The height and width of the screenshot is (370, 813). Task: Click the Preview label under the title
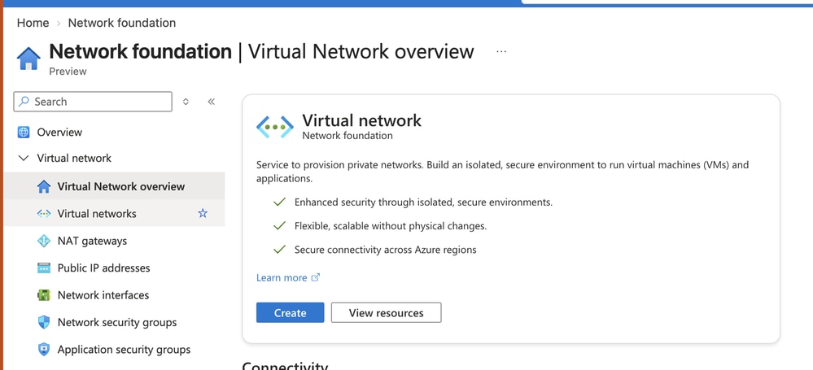68,72
